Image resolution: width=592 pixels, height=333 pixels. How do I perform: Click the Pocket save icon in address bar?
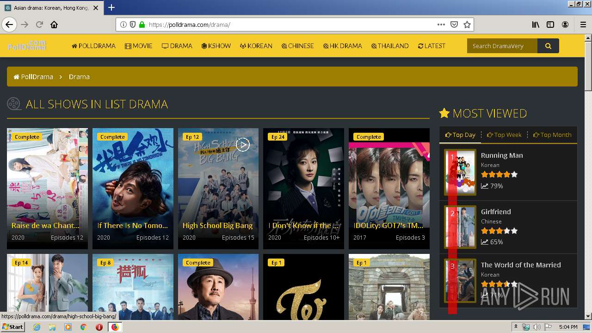(x=454, y=25)
